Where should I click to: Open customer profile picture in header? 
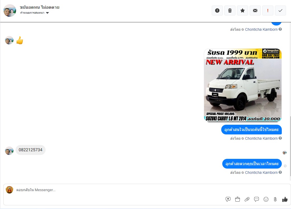click(x=10, y=11)
